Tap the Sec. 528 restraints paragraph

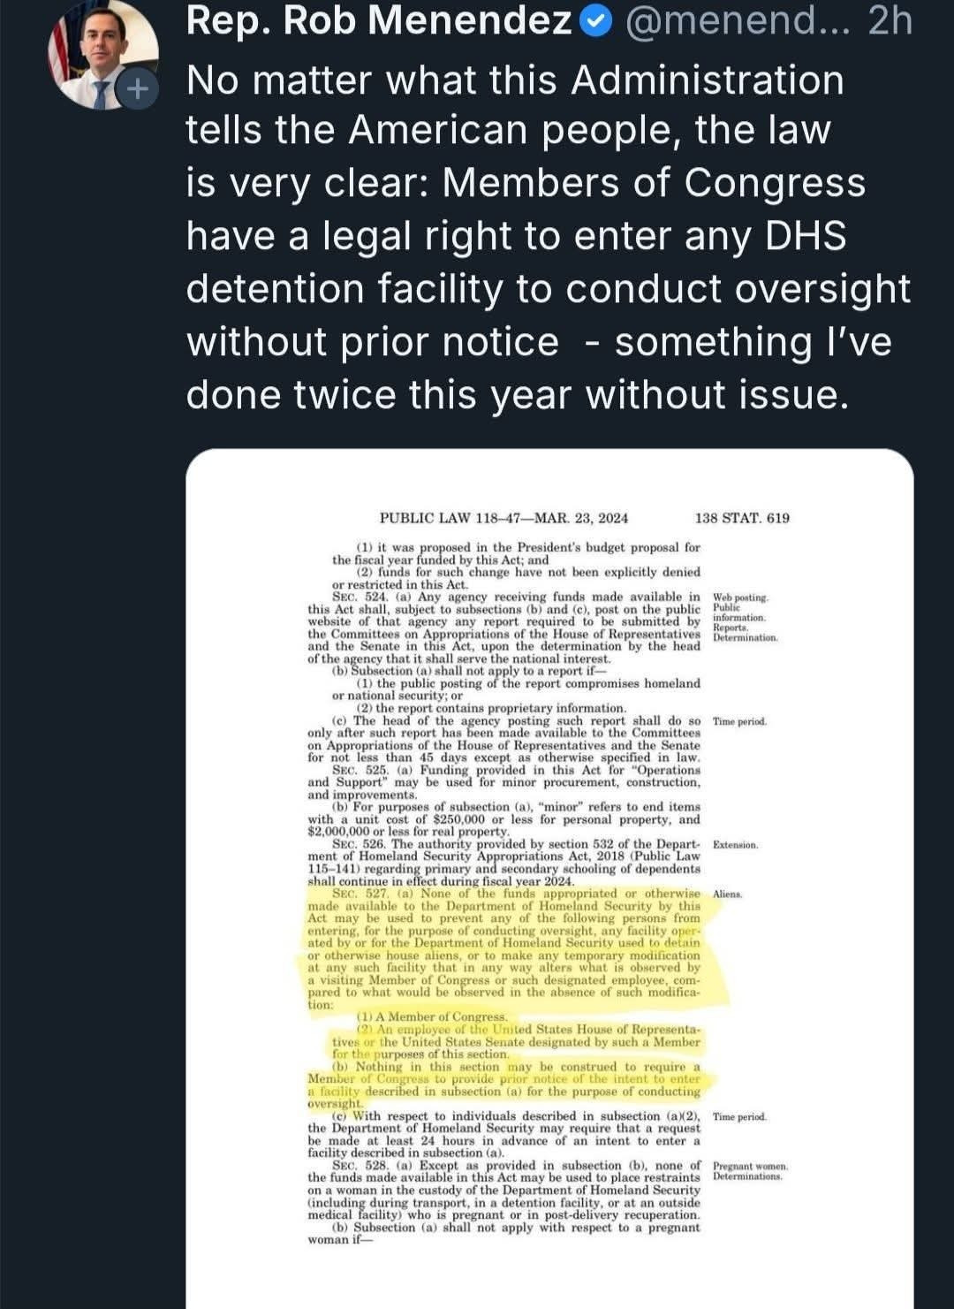coord(504,1190)
